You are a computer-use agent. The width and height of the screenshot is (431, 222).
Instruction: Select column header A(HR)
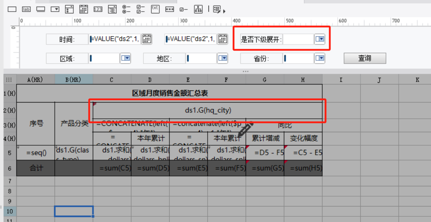(x=35, y=80)
